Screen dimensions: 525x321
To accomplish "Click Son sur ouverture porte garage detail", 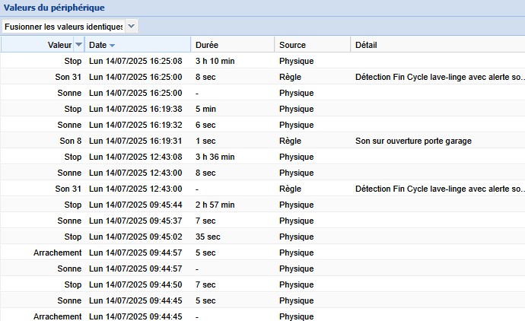I will point(413,141).
